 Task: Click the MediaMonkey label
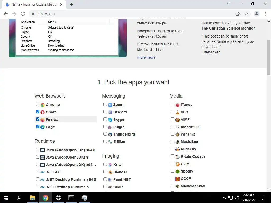pyautogui.click(x=193, y=186)
